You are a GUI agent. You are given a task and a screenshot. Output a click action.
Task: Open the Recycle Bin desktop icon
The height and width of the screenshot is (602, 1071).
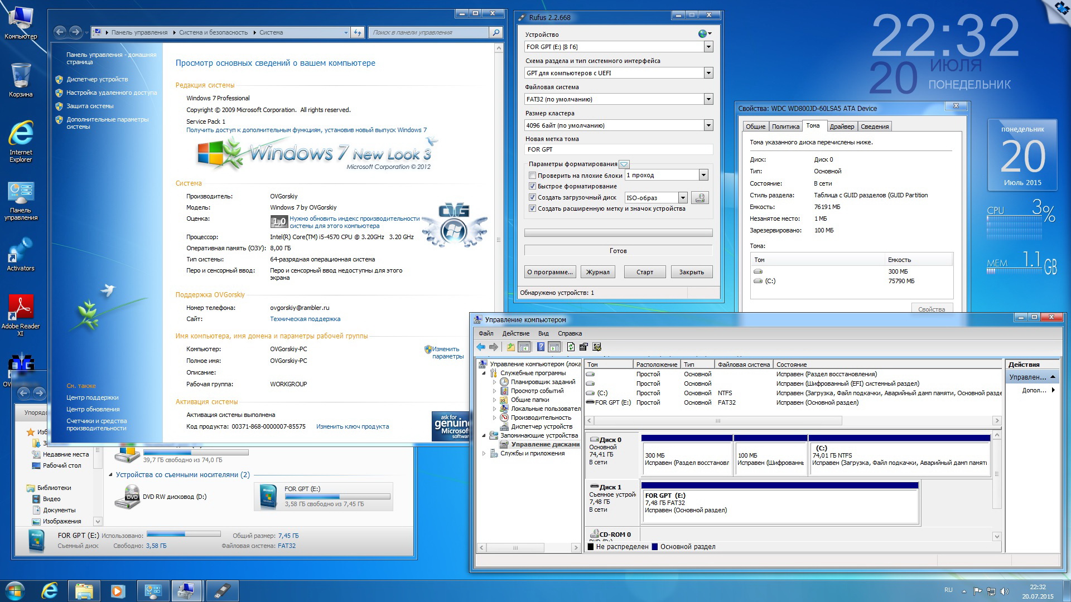click(21, 80)
